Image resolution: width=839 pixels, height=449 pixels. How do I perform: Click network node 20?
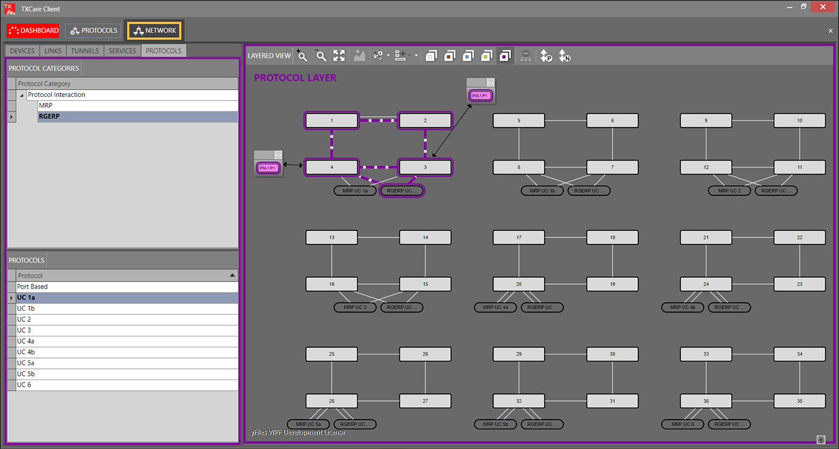pyautogui.click(x=519, y=284)
